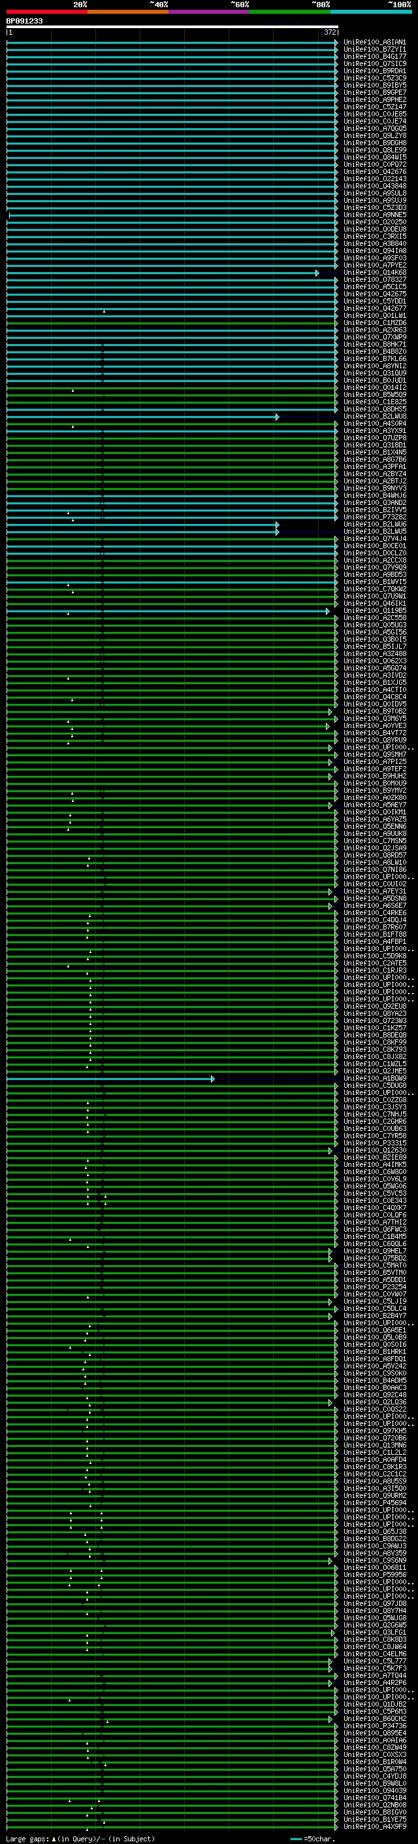Viewport: 418px width, 1844px height.
Task: Click the orange ~40% identity legend segment
Action: click(127, 12)
